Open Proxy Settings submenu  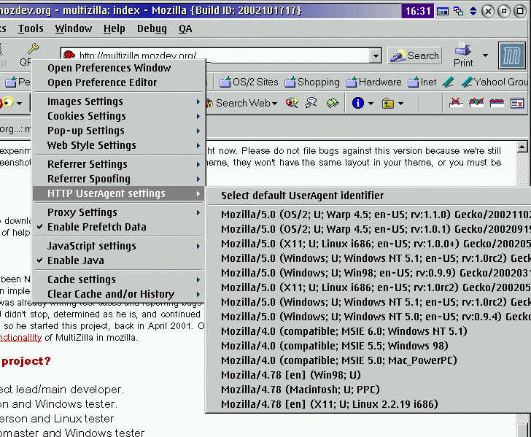(x=119, y=212)
